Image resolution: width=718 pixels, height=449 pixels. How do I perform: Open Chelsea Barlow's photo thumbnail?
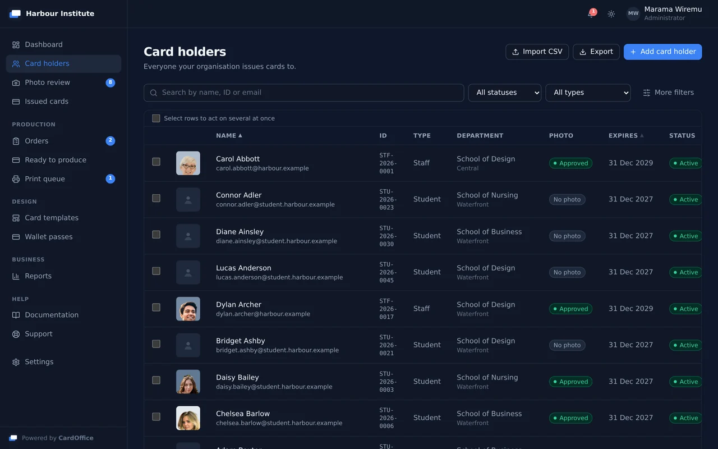coord(188,418)
